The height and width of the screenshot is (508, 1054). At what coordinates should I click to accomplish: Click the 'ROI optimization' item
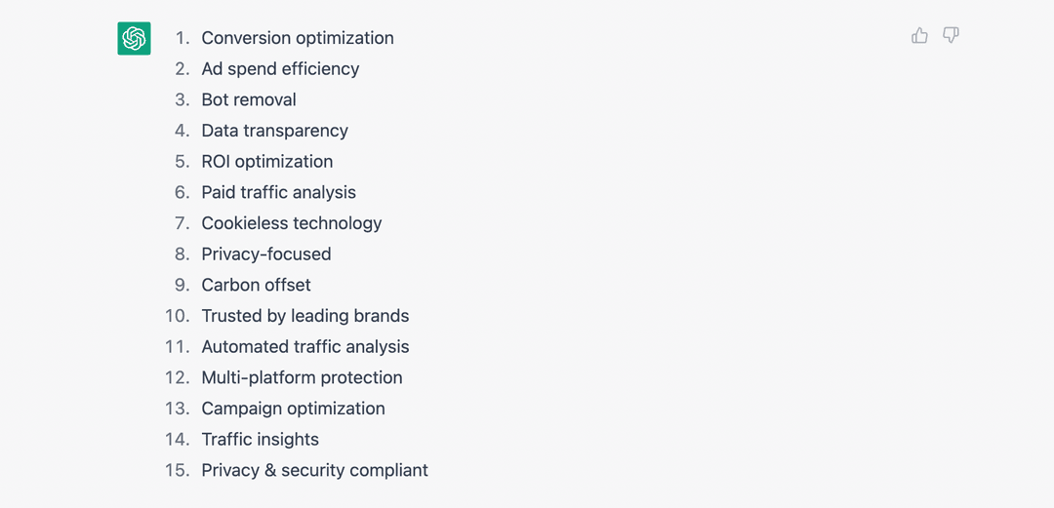coord(266,162)
